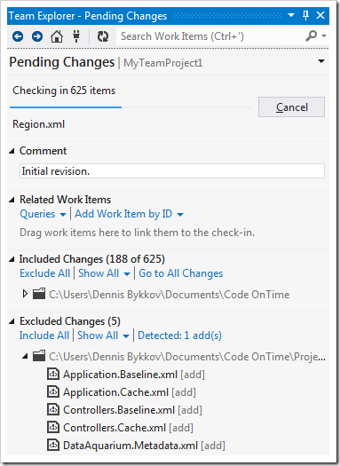This screenshot has height=466, width=340.
Task: Open Show All under Included Changes
Action: [104, 273]
